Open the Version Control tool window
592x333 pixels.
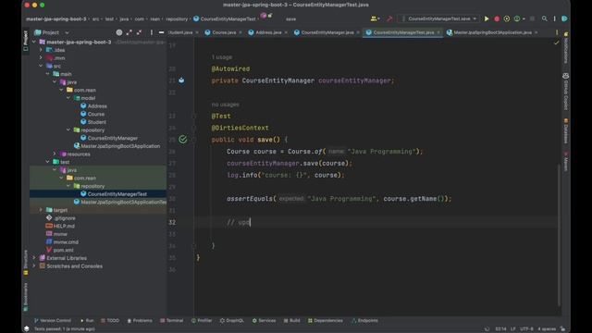pyautogui.click(x=53, y=321)
